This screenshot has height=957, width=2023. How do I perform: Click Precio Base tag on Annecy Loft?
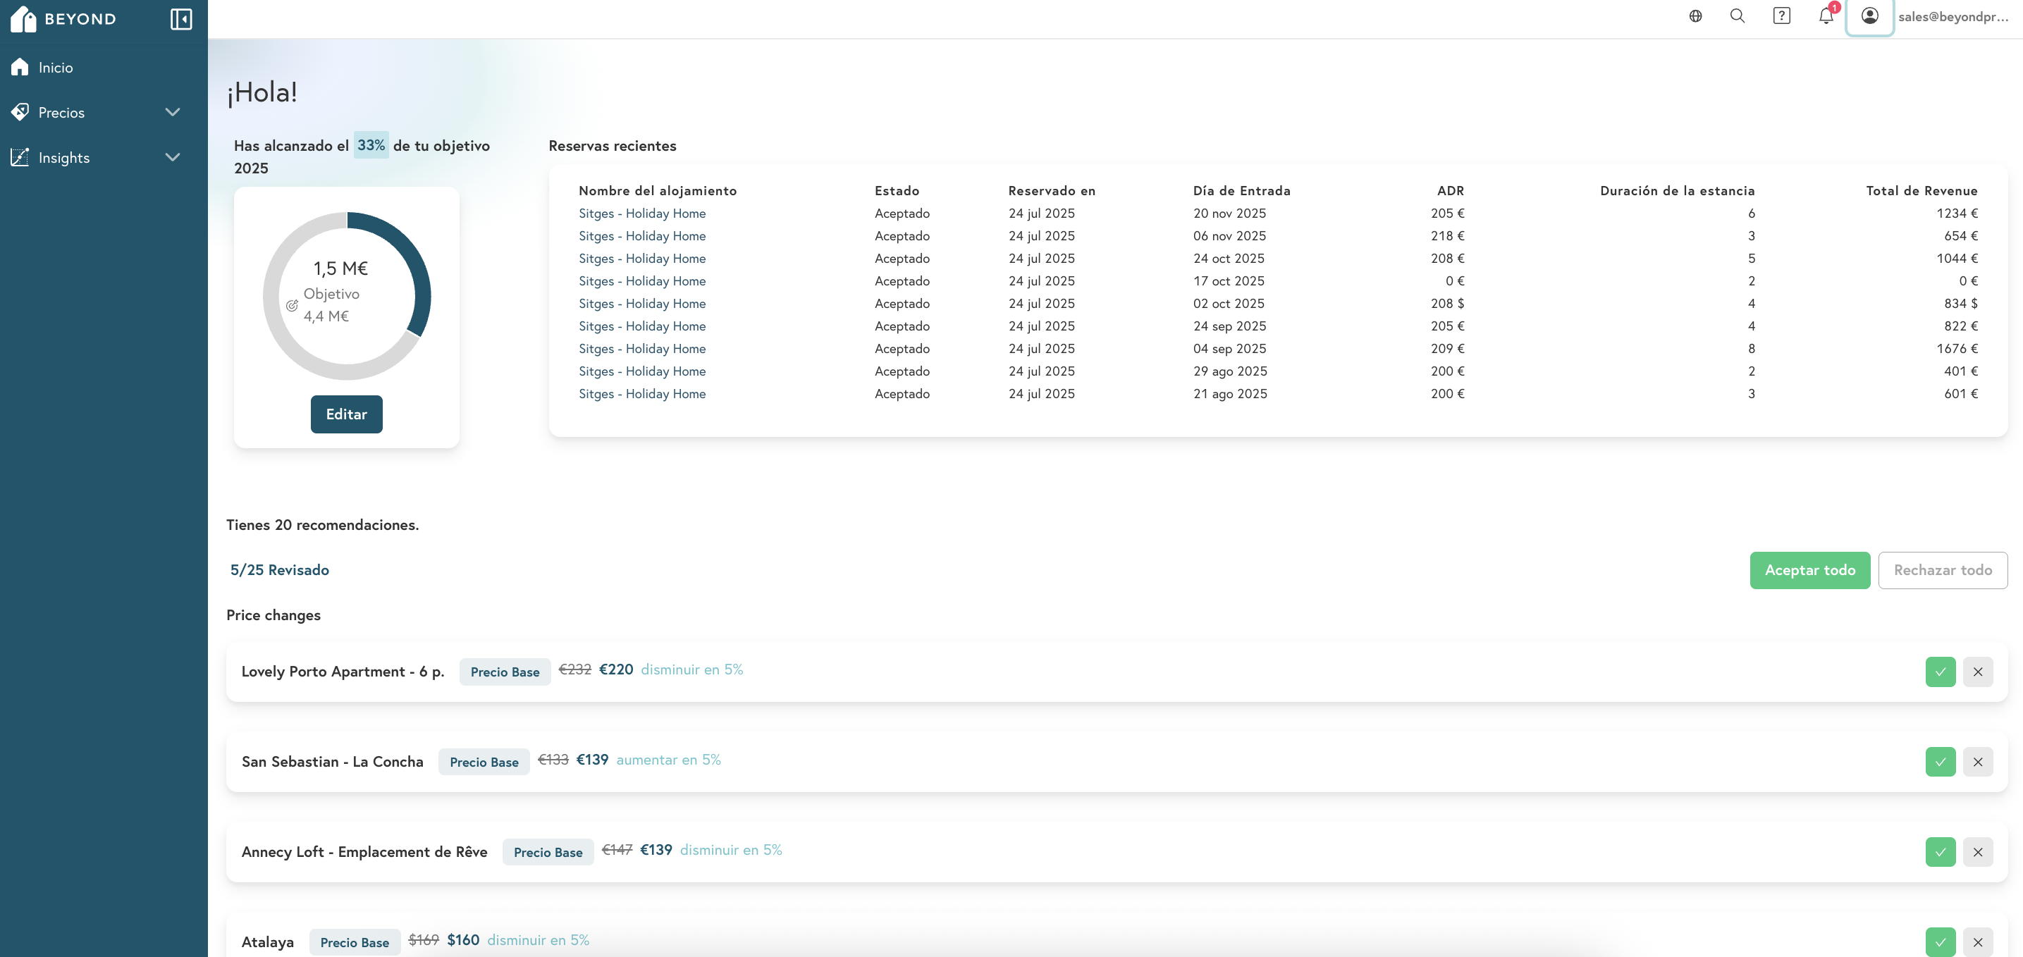coord(548,853)
